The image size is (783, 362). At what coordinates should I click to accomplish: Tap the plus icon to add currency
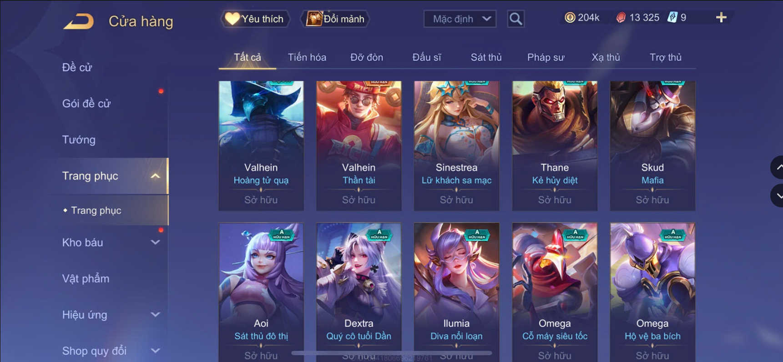tap(721, 18)
